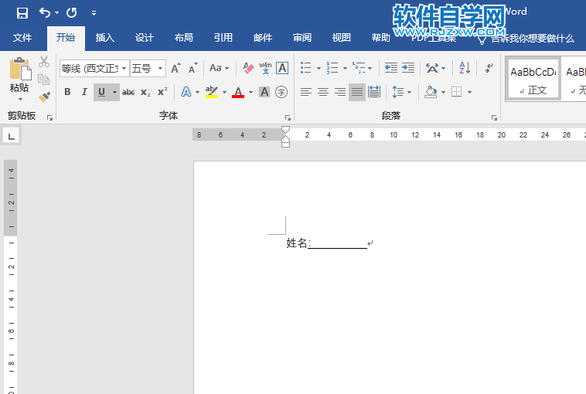The height and width of the screenshot is (394, 586).
Task: Open the 文件 menu
Action: point(22,38)
